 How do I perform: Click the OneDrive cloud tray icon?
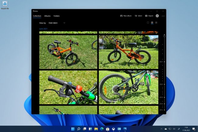(x=166, y=129)
